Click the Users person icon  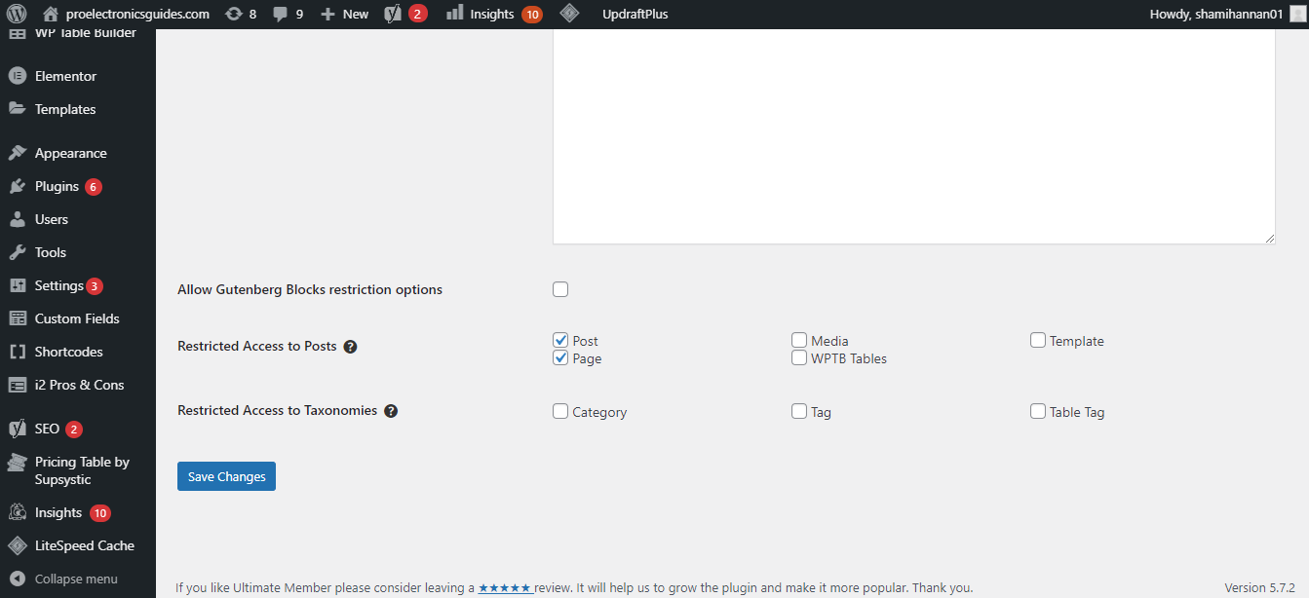[17, 219]
